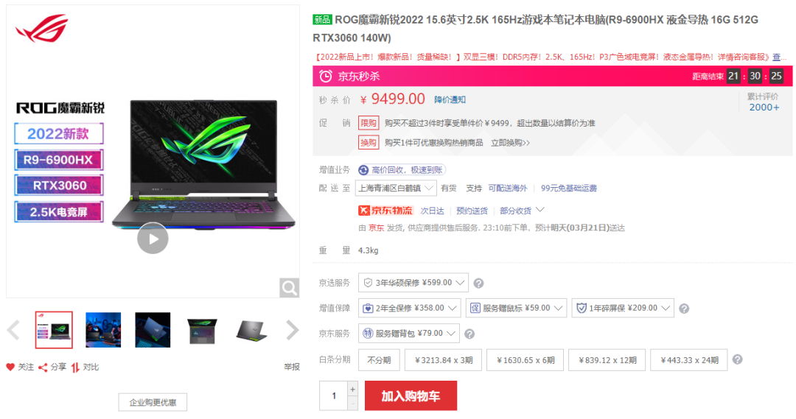Viewport: 796px width, 419px height.
Task: Show next thumbnails with right arrow
Action: pyautogui.click(x=293, y=330)
